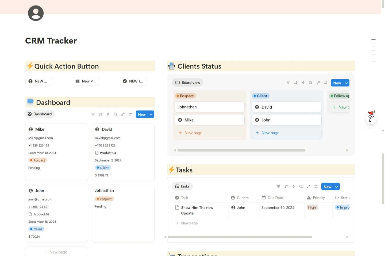
Task: Open the New dropdown in the Dashboard toolbar
Action: point(151,114)
